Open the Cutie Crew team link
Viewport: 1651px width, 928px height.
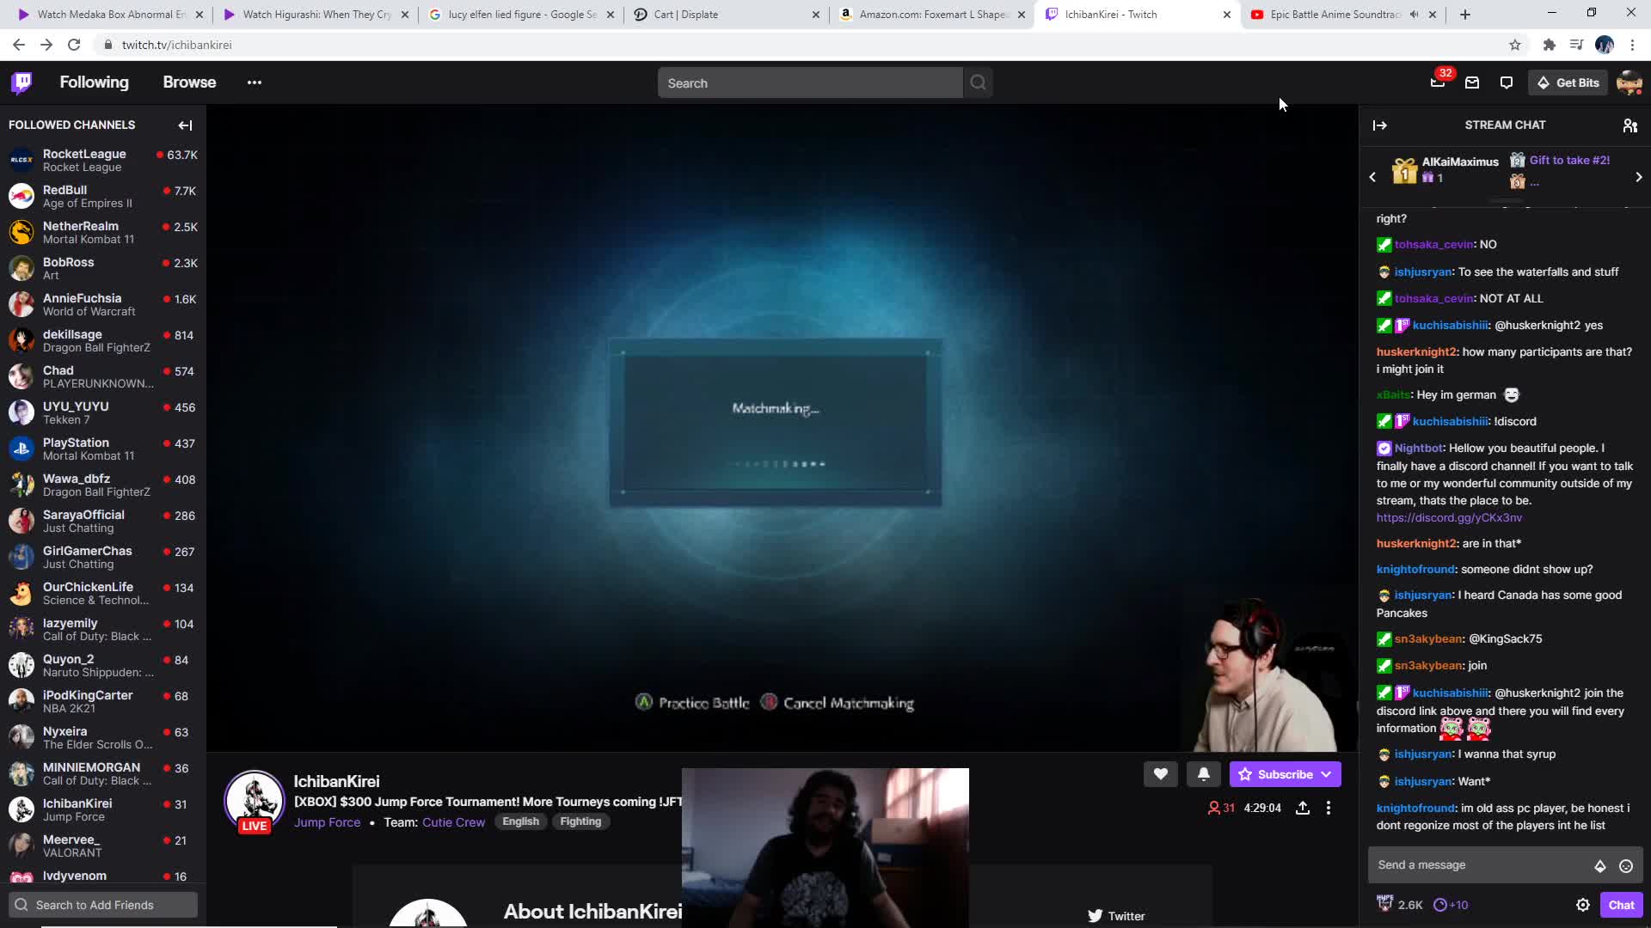click(453, 822)
